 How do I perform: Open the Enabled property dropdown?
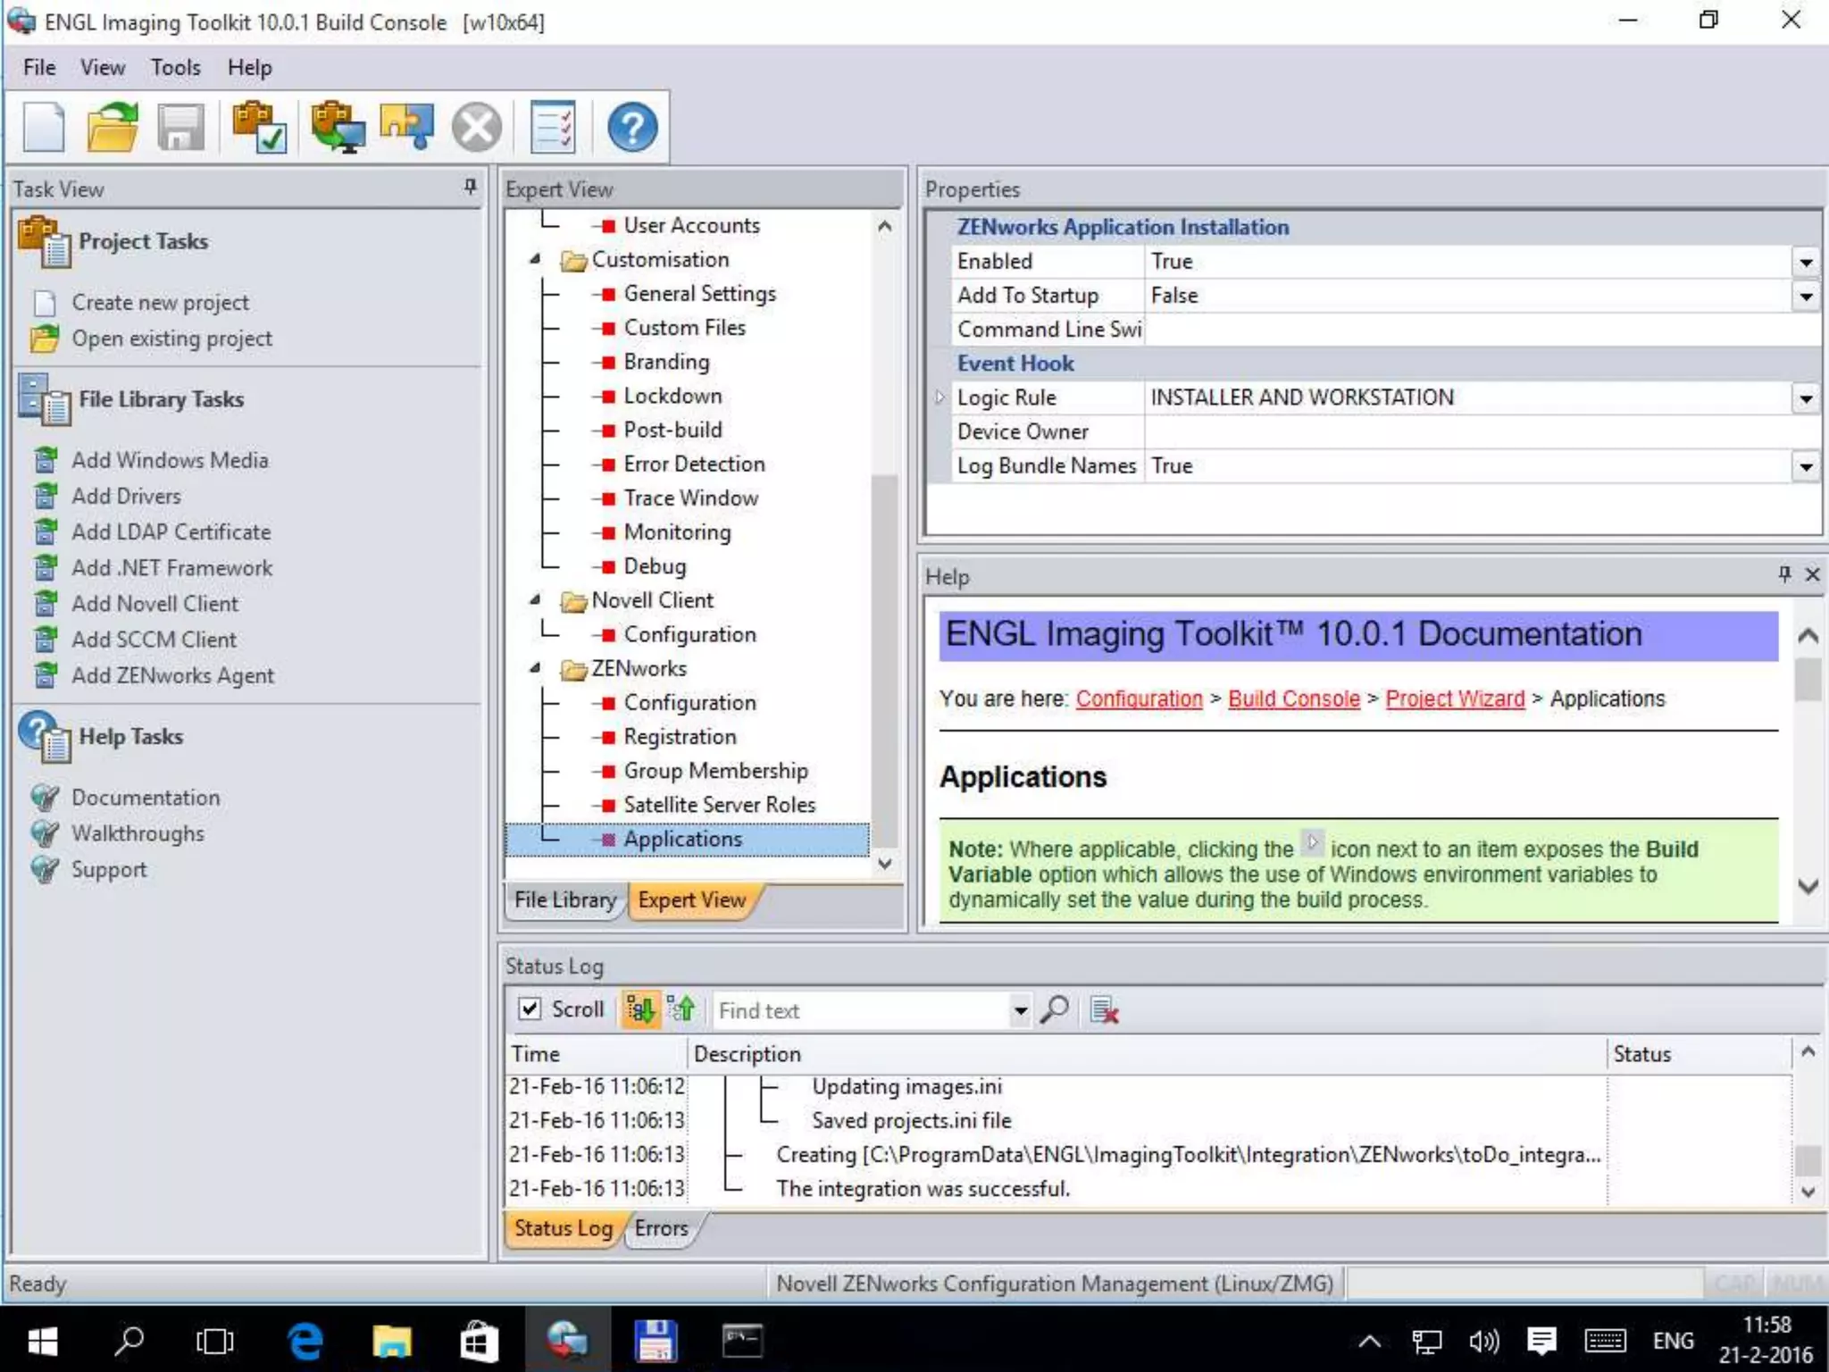coord(1806,262)
